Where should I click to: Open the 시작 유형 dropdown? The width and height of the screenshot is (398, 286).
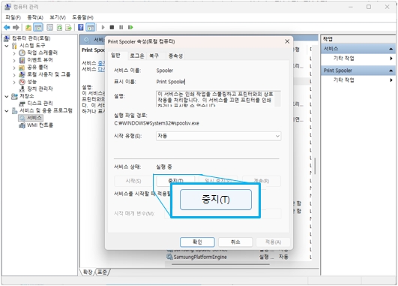[x=219, y=136]
